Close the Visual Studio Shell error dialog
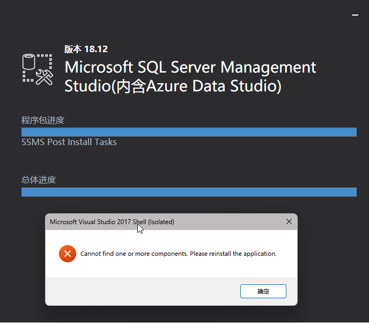 [x=289, y=221]
